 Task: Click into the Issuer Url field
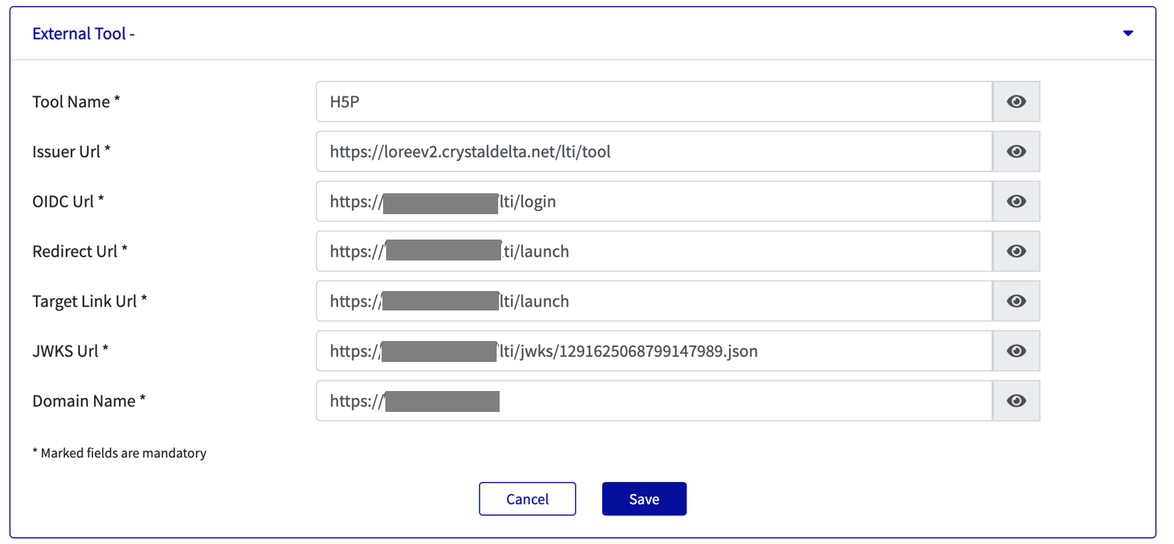(x=747, y=151)
